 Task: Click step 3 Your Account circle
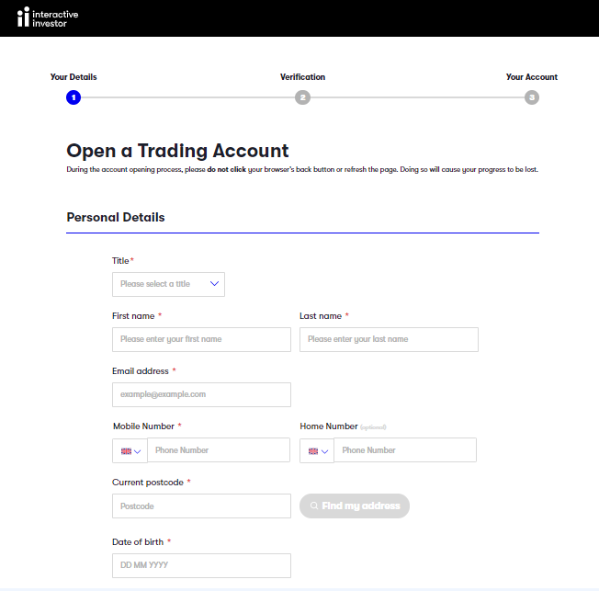tap(532, 97)
